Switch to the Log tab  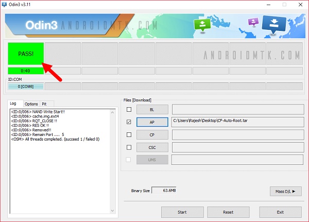pyautogui.click(x=13, y=104)
